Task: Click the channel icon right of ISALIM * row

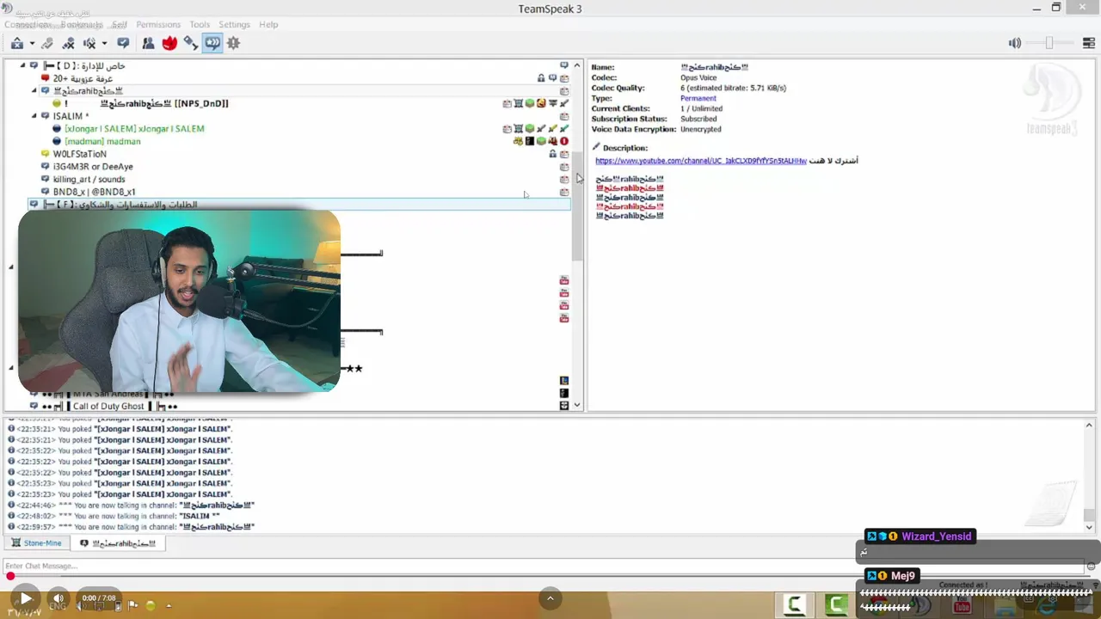Action: 564,116
